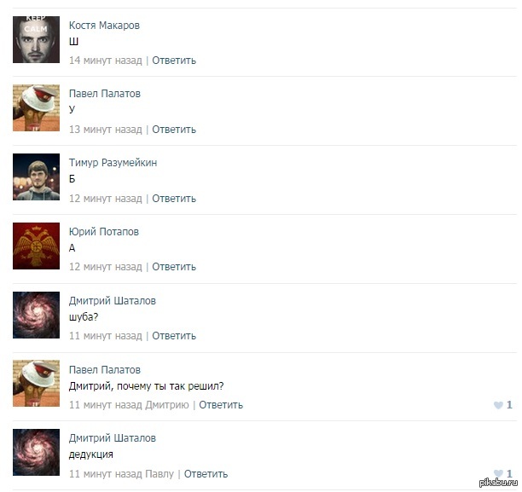
Task: Open the 'Дмитрию' reply-target link
Action: pos(167,405)
